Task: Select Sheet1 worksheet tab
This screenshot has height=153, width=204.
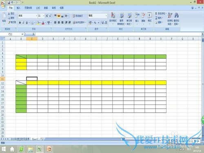Action: [35, 139]
